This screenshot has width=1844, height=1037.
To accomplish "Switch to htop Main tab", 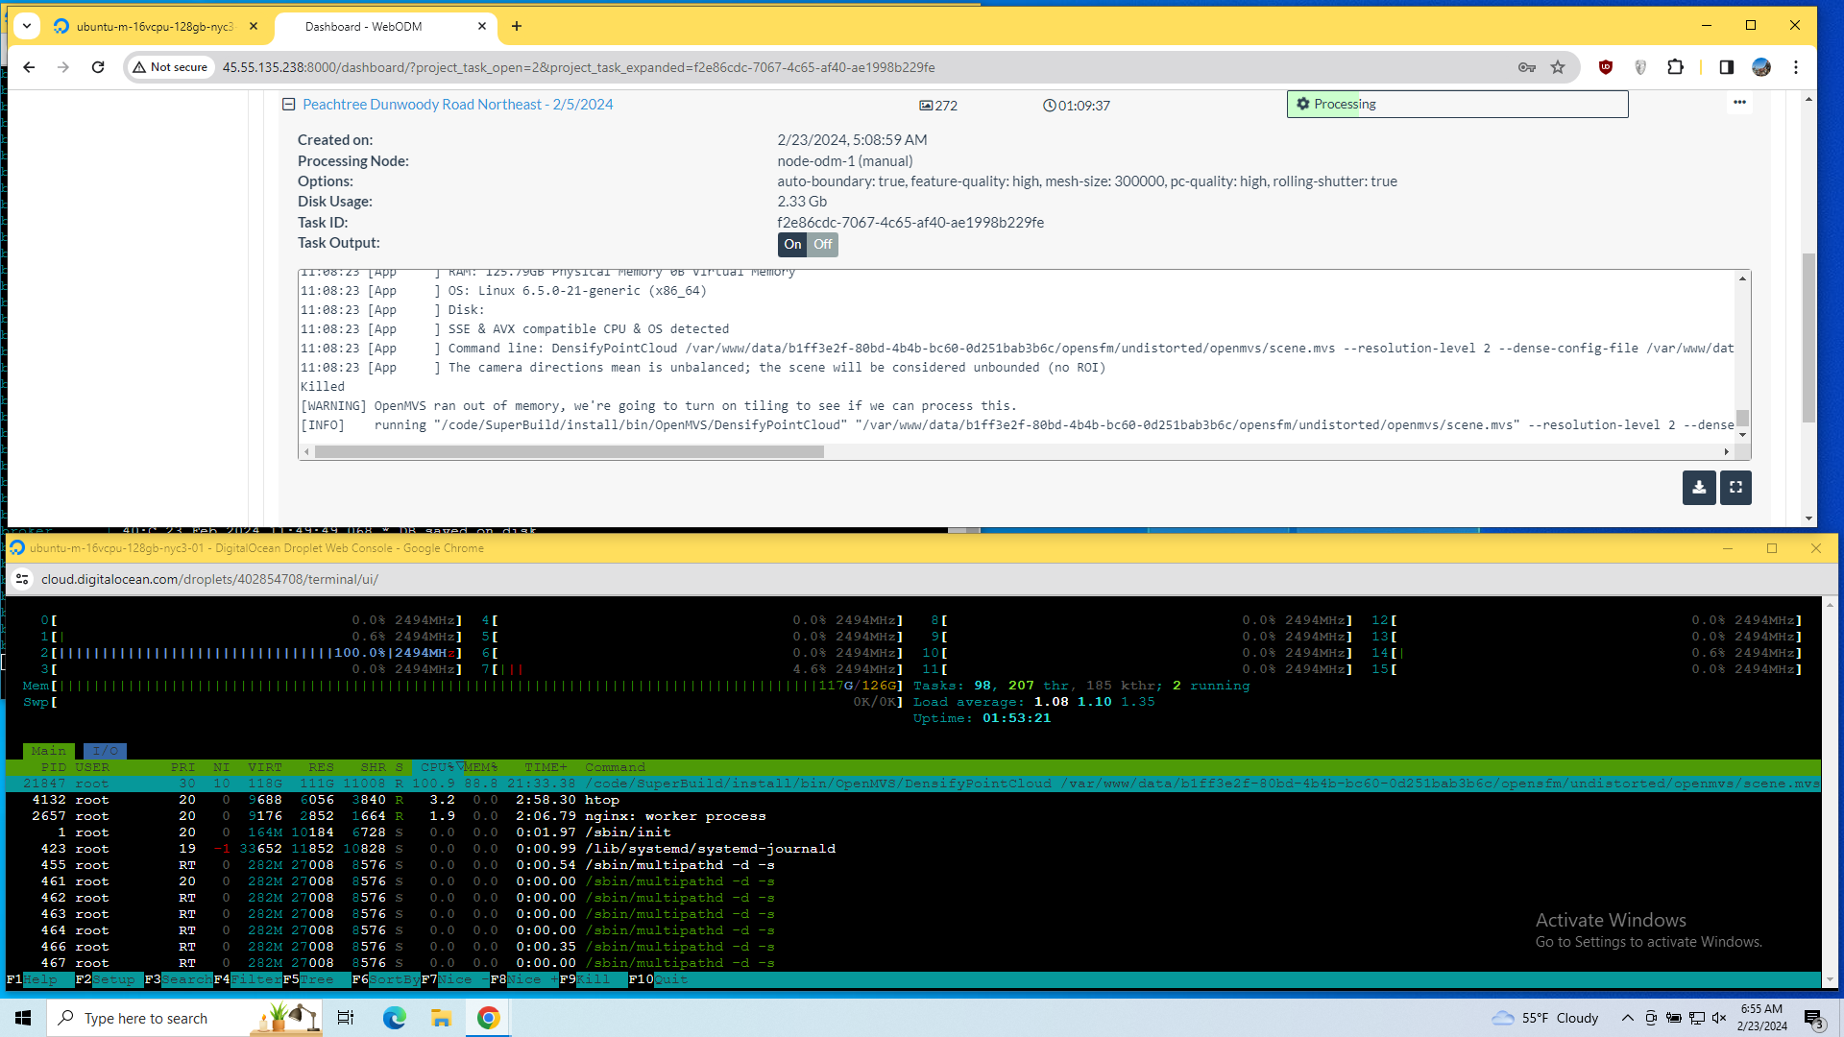I will (49, 751).
